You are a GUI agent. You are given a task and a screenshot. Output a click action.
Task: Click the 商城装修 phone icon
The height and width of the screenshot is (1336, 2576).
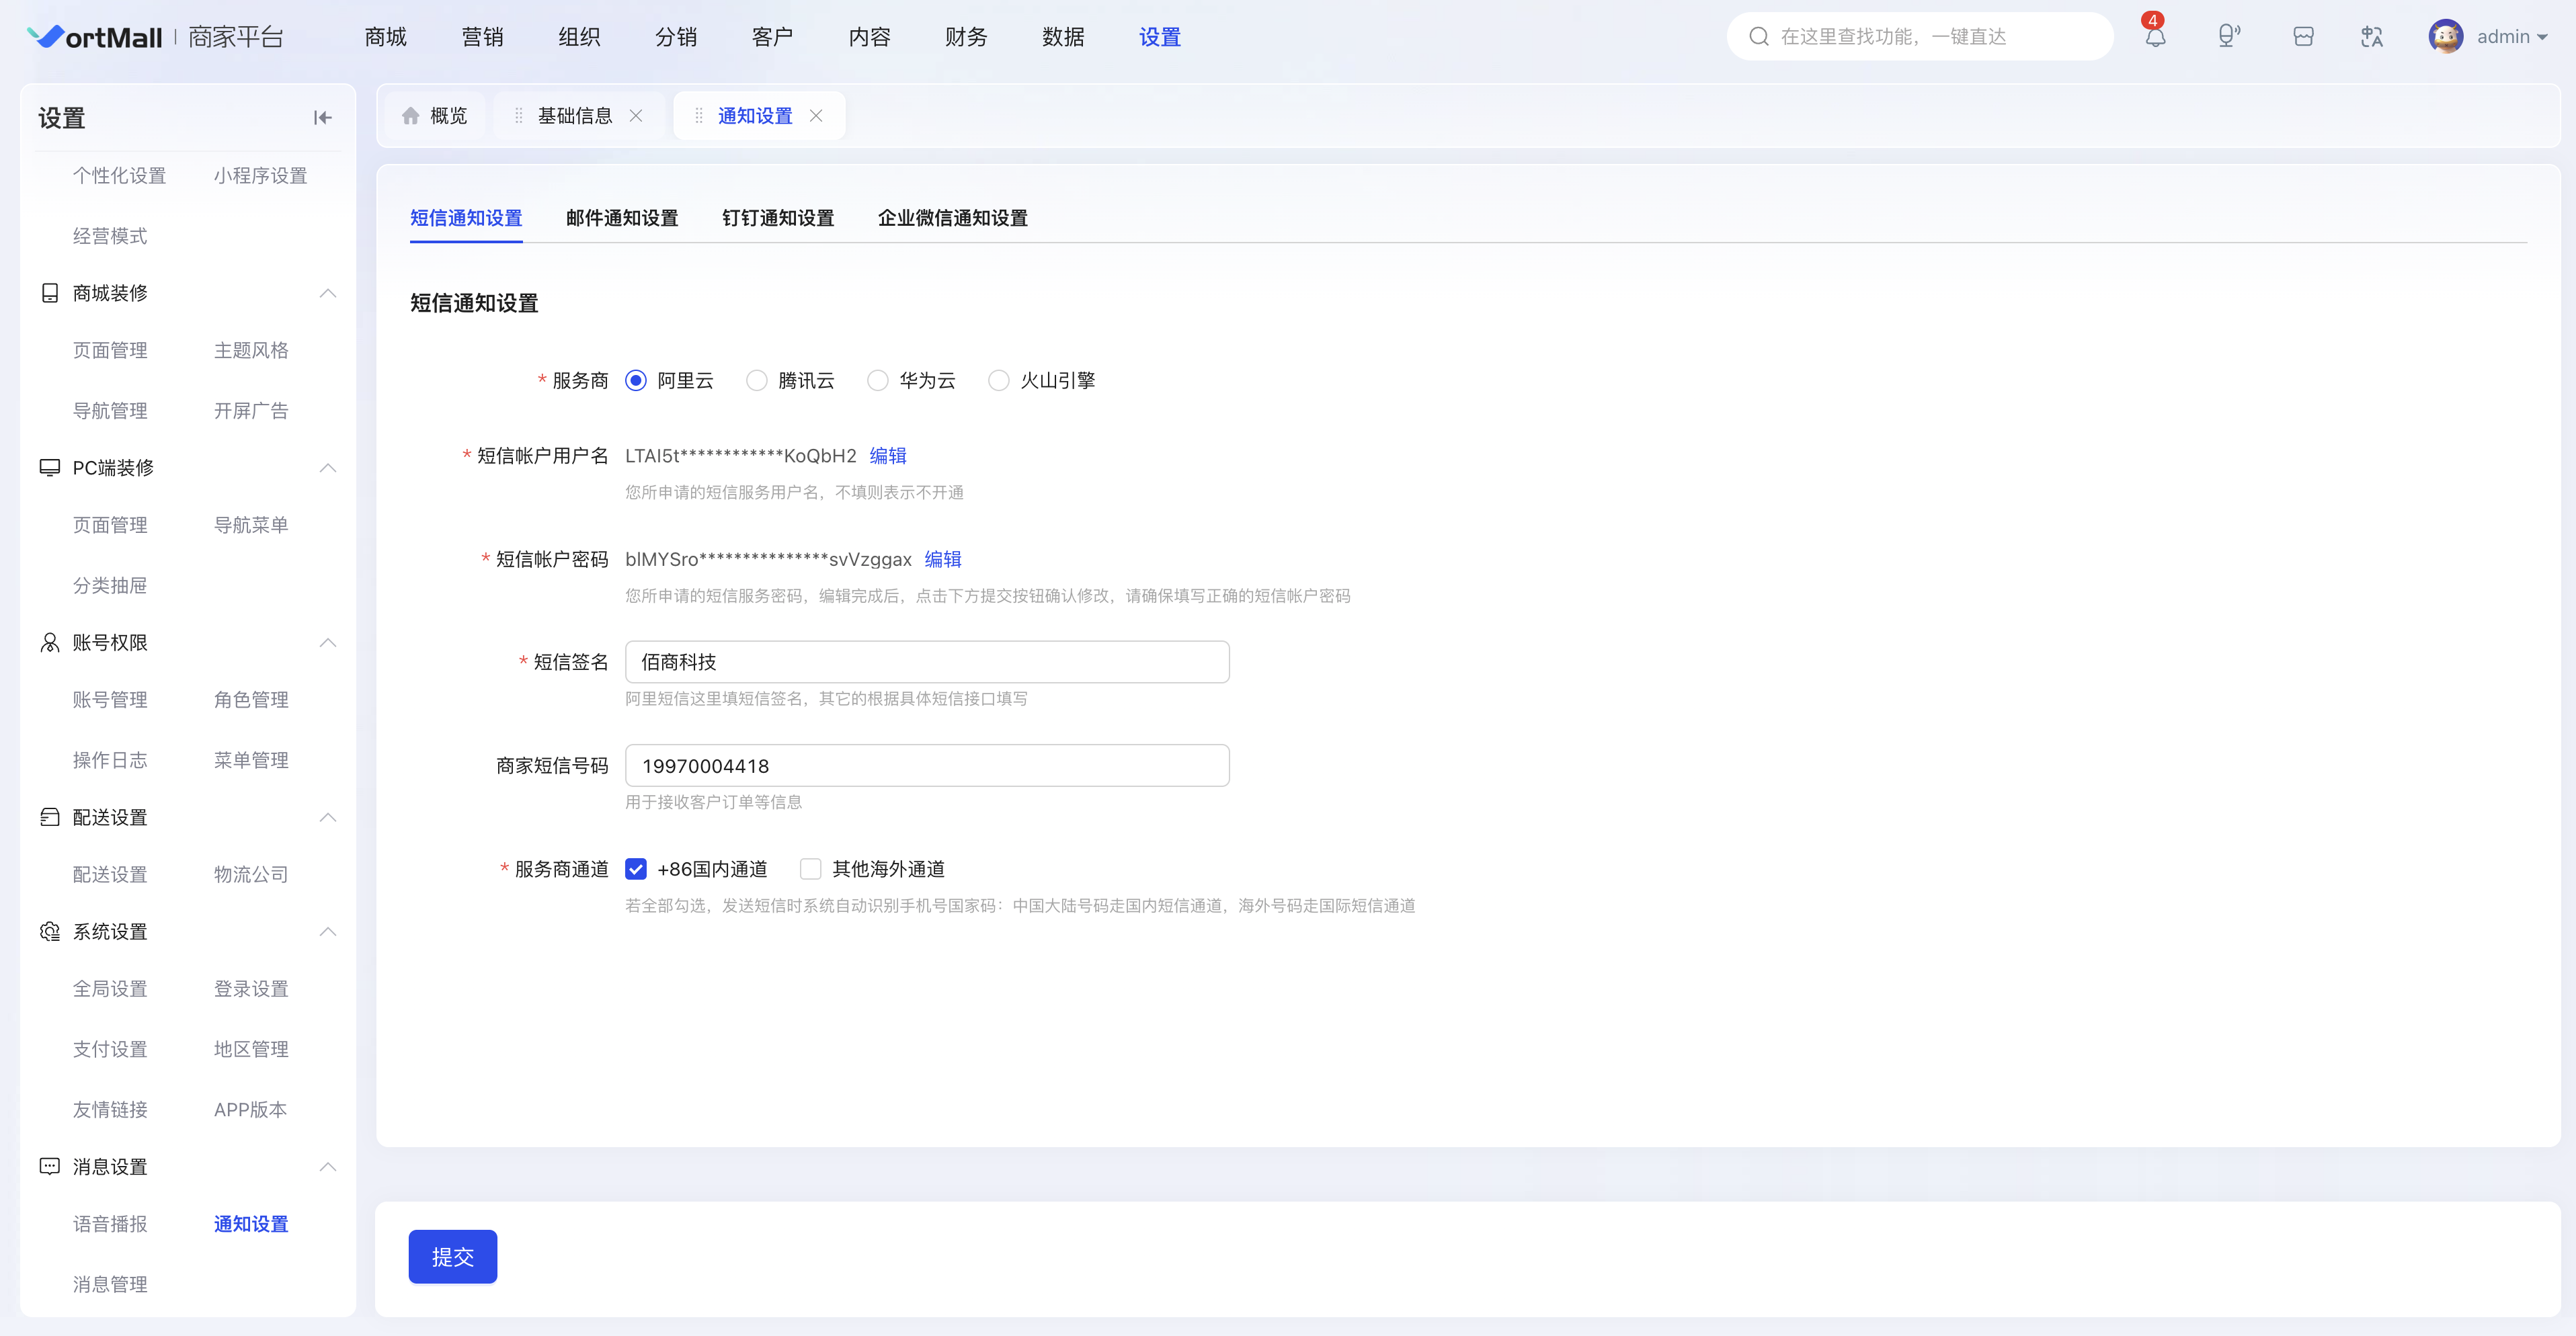tap(49, 293)
